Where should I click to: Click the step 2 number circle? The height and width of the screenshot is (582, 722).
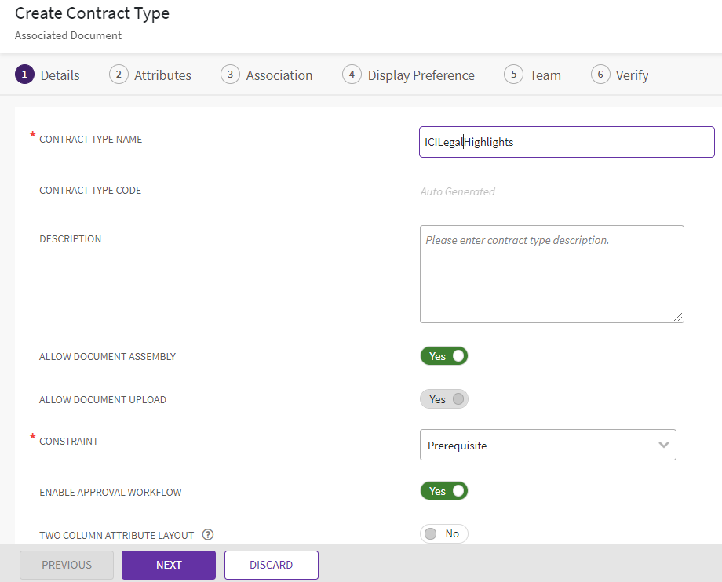pyautogui.click(x=119, y=75)
